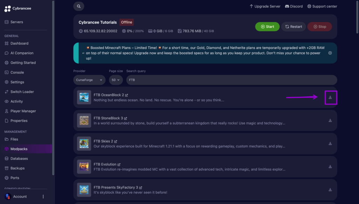The image size is (359, 204).
Task: Install FTB Skies 2 via download icon
Action: click(x=330, y=144)
